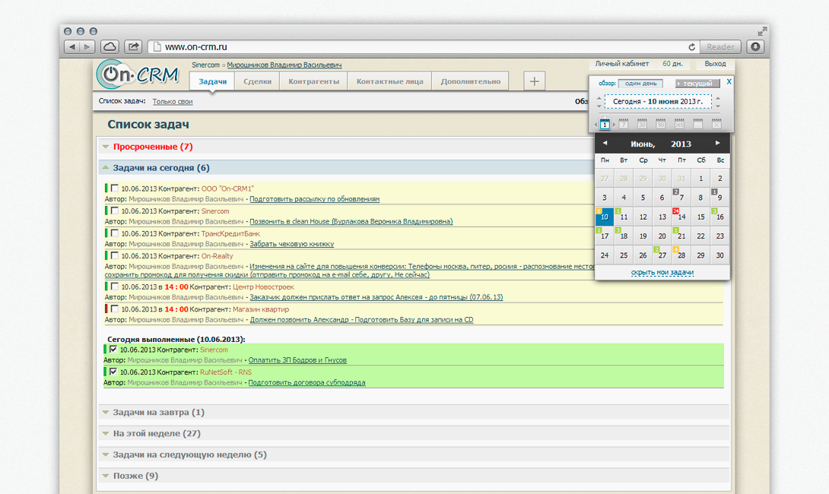Viewport: 829px width, 494px height.
Task: Open task Подготовить договора субподряда
Action: (307, 382)
